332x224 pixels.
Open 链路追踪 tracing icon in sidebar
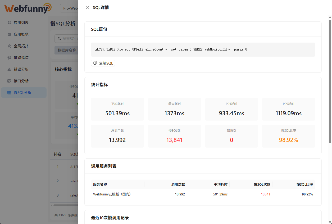(x=9, y=57)
